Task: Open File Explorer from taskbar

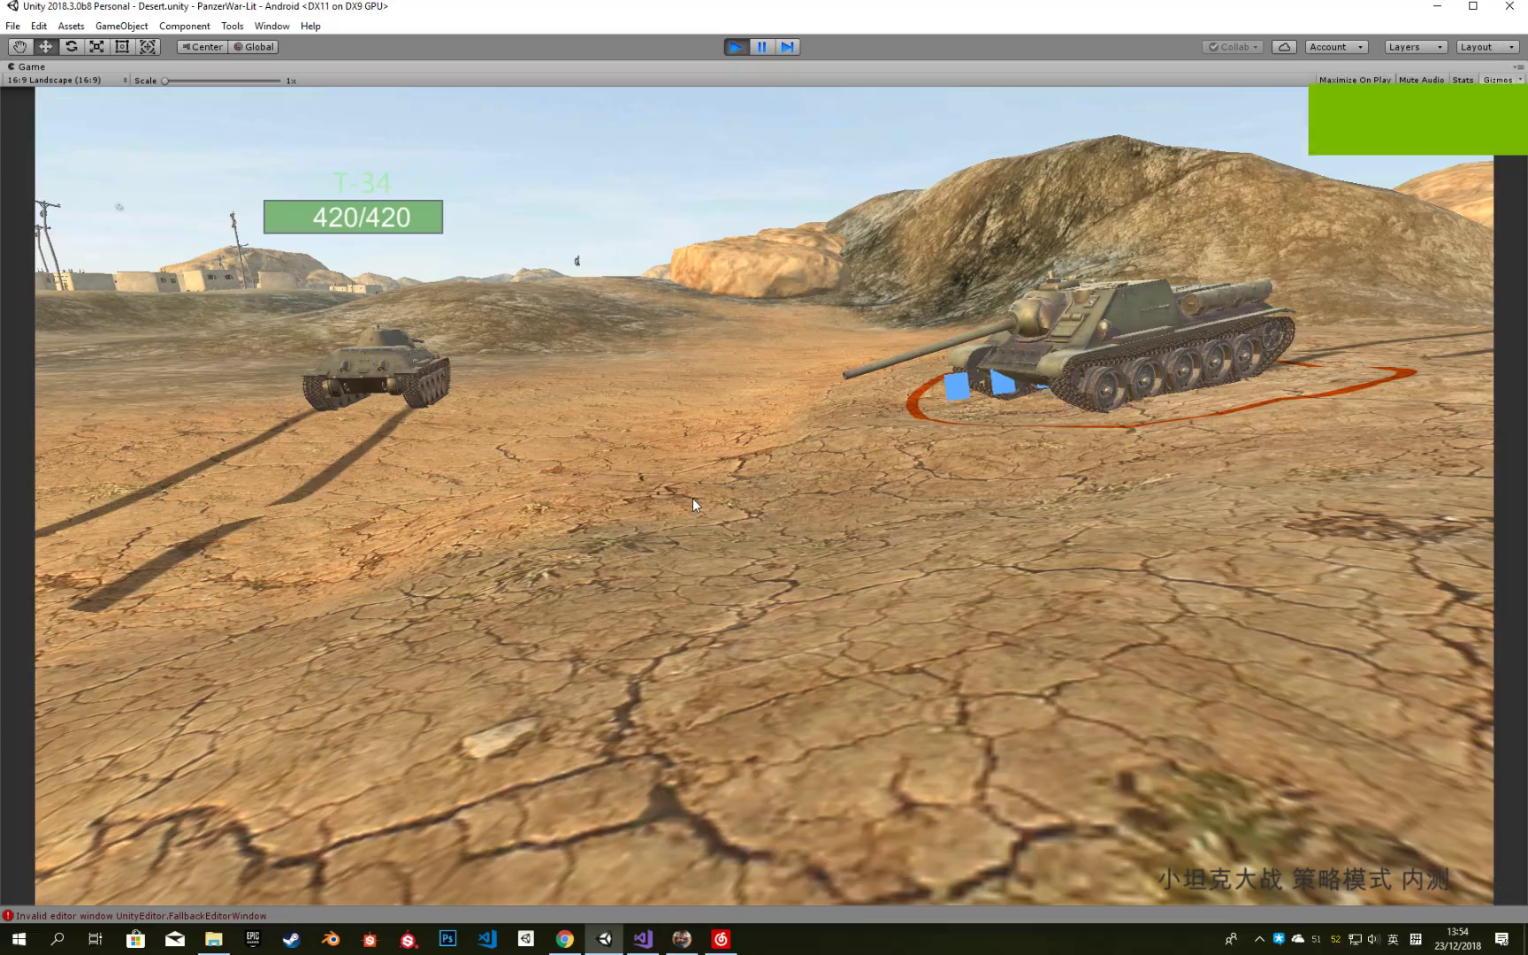Action: (214, 939)
